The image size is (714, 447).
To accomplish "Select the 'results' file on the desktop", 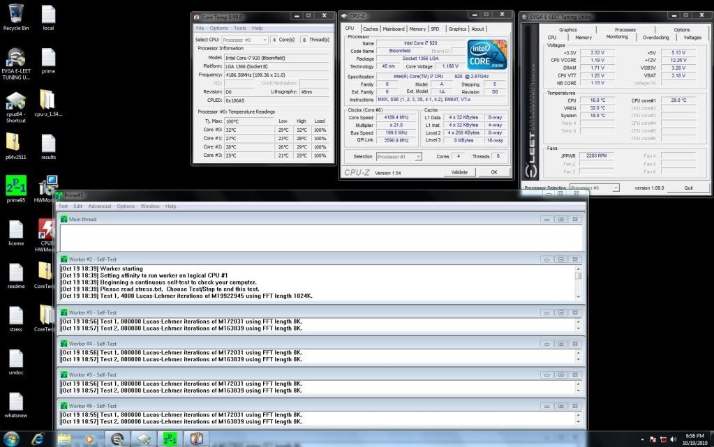I will coord(48,146).
